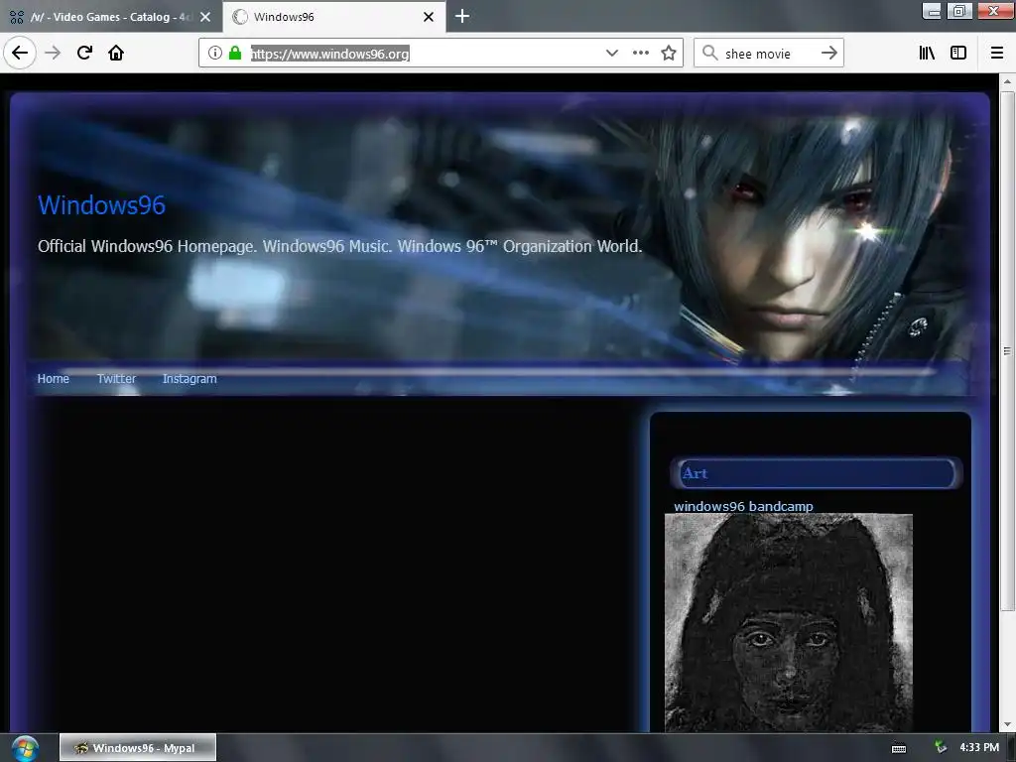Reload the current page
Image resolution: width=1016 pixels, height=762 pixels.
pyautogui.click(x=84, y=53)
